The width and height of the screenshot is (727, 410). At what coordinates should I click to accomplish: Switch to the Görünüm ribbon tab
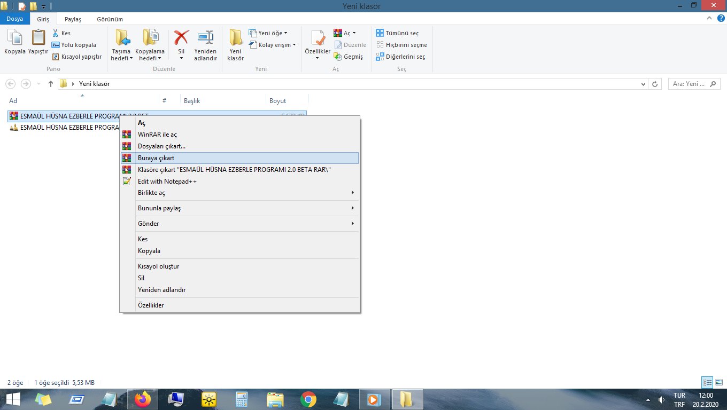[x=110, y=19]
